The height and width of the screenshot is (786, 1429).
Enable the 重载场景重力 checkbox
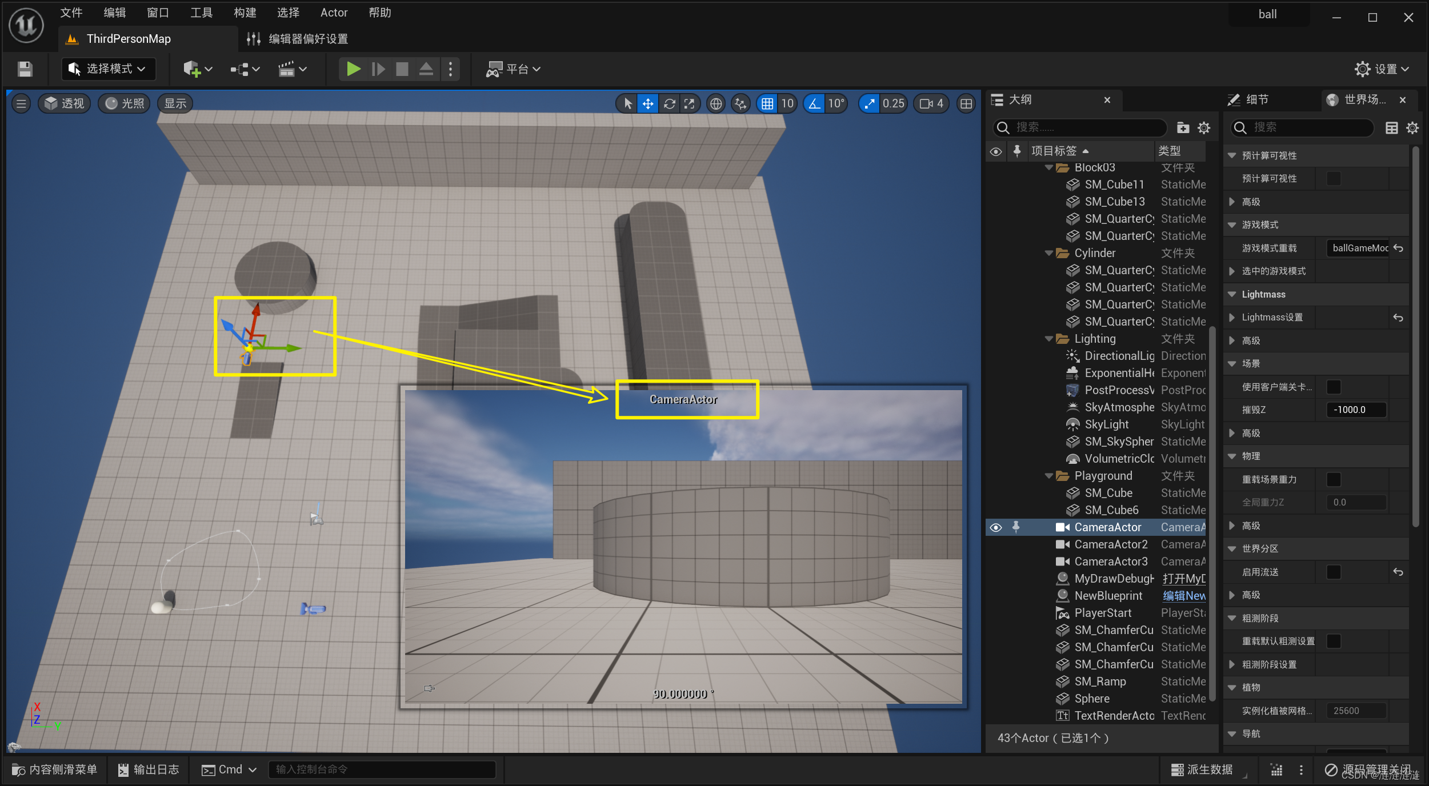1333,479
